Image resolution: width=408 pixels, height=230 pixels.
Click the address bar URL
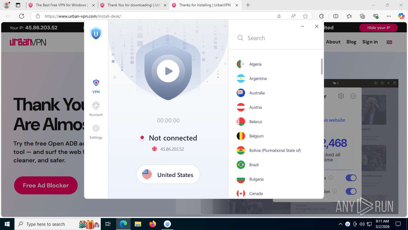(x=83, y=16)
